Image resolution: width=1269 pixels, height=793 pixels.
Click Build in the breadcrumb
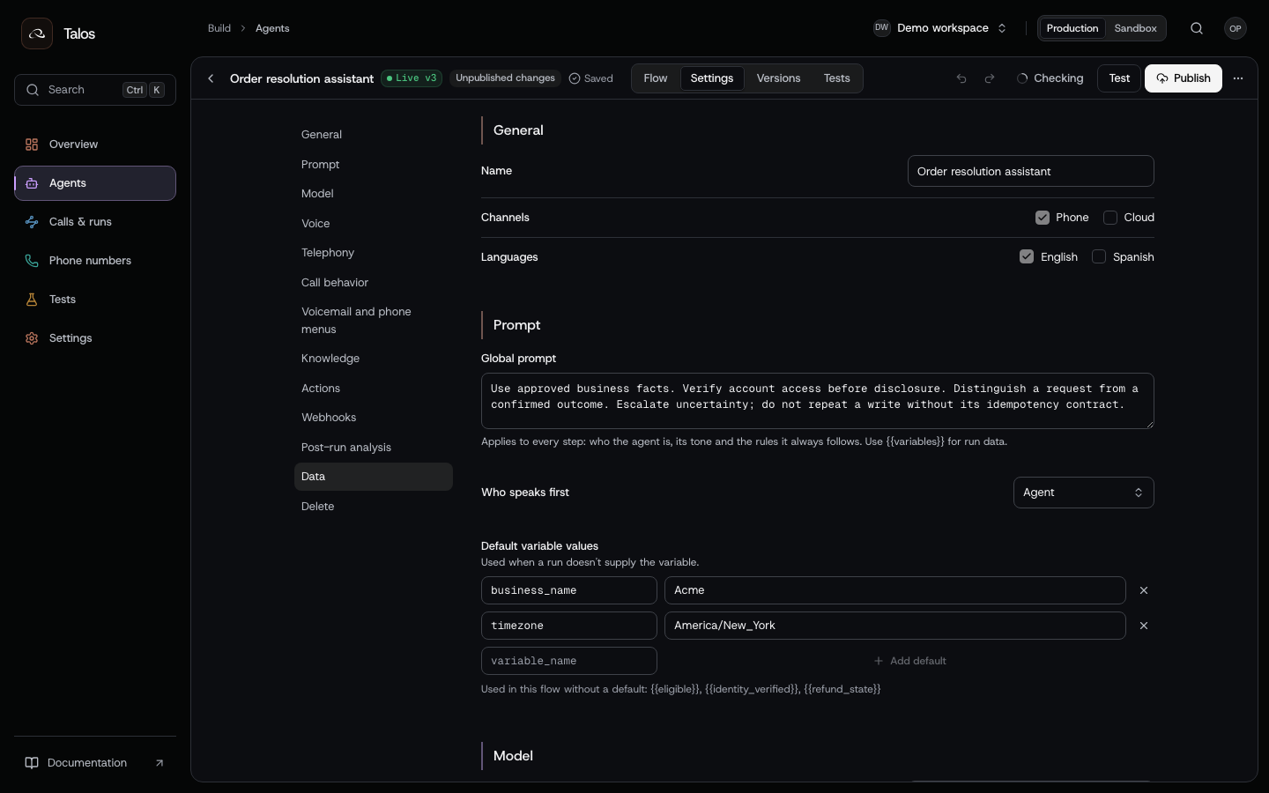tap(219, 28)
